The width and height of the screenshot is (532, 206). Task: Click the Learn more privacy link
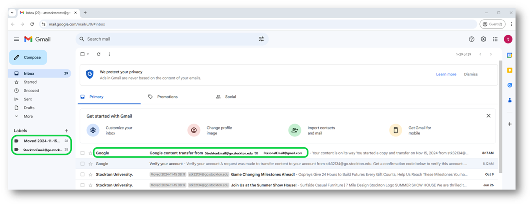click(446, 74)
